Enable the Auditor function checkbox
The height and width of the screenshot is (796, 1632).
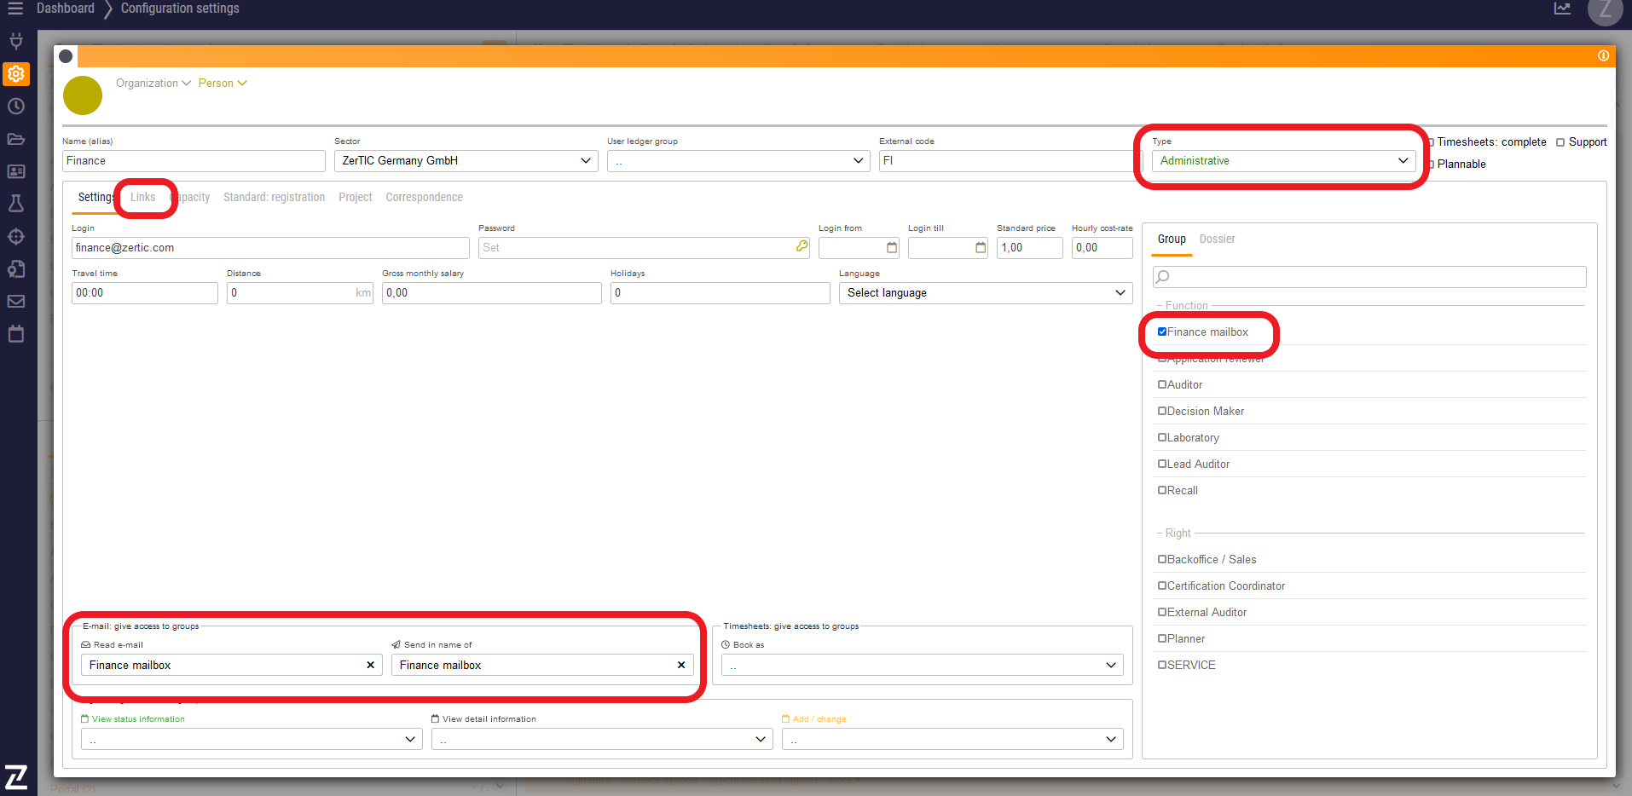point(1162,385)
